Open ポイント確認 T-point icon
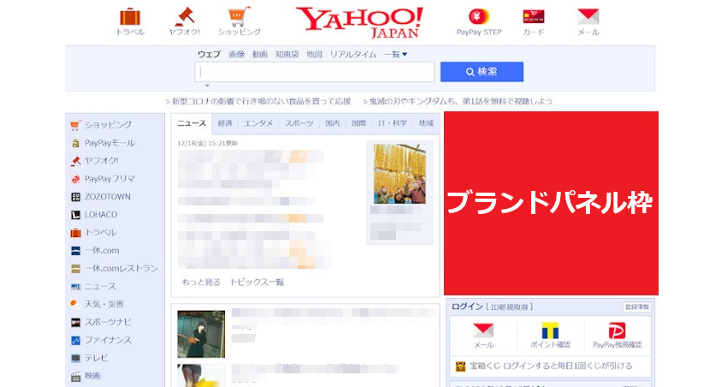The image size is (727, 387). pyautogui.click(x=550, y=330)
